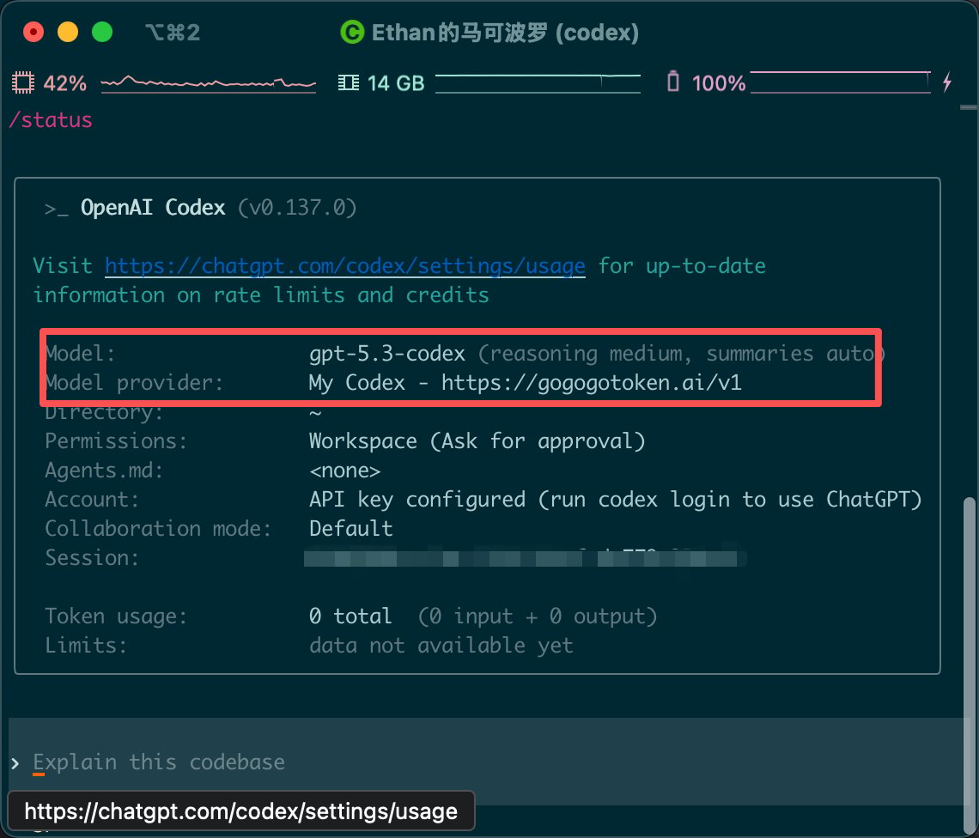Click the CPU chip icon beside 42%
This screenshot has height=838, width=979.
[x=23, y=82]
